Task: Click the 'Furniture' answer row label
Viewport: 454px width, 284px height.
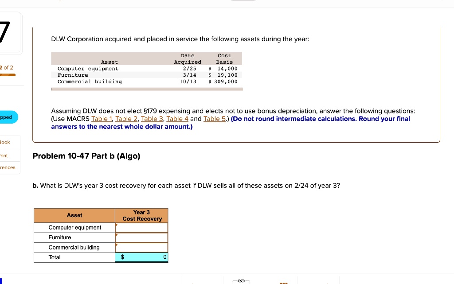Action: [x=60, y=237]
